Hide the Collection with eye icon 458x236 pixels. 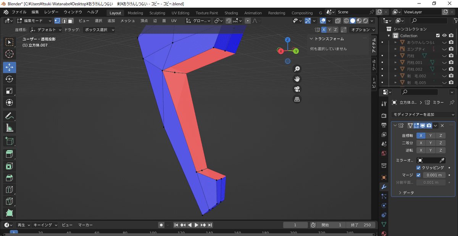444,35
